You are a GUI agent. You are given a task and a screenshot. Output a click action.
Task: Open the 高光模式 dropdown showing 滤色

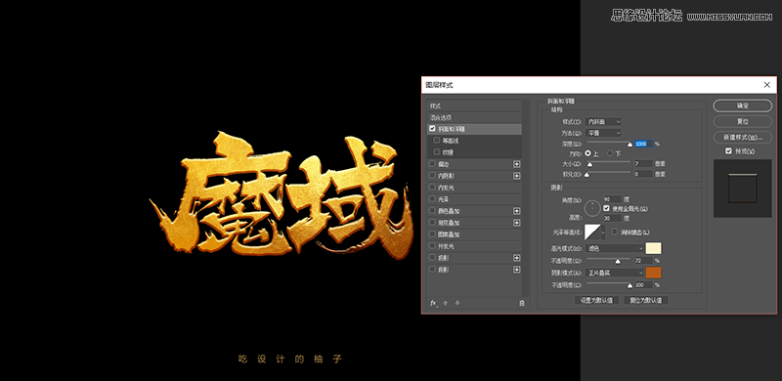(615, 248)
